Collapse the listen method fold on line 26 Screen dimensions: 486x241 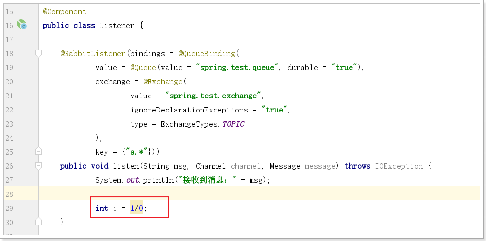coord(38,166)
